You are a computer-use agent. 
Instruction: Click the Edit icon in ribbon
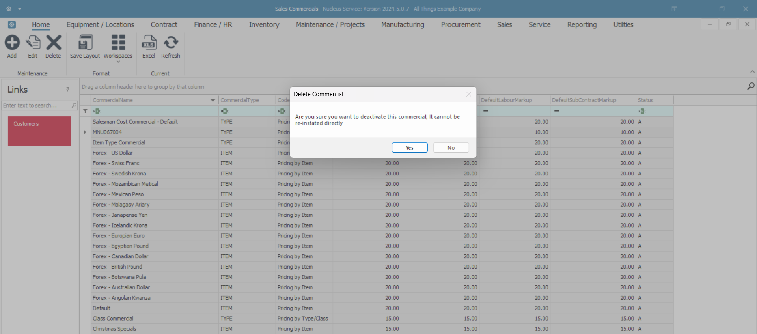coord(33,43)
